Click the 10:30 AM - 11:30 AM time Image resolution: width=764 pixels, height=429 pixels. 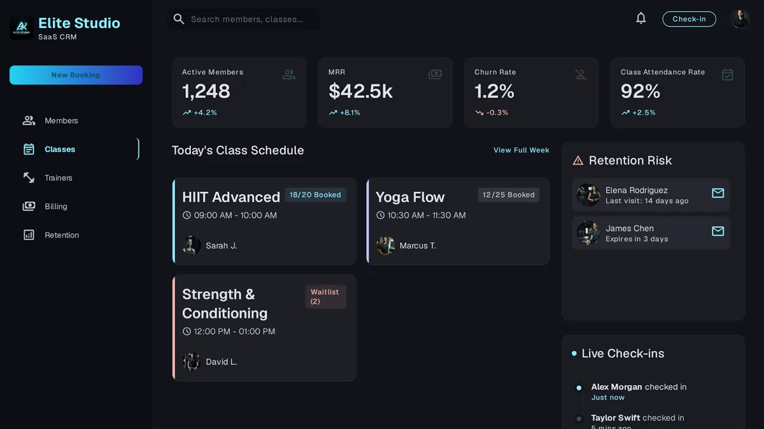click(427, 215)
